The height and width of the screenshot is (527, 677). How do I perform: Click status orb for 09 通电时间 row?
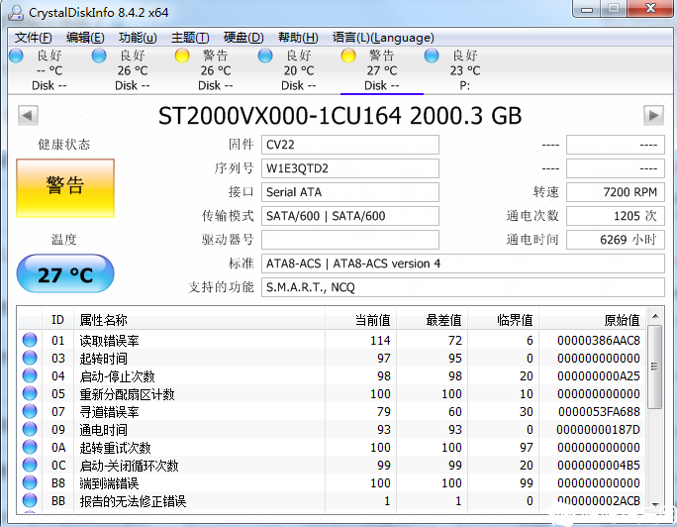pyautogui.click(x=30, y=429)
